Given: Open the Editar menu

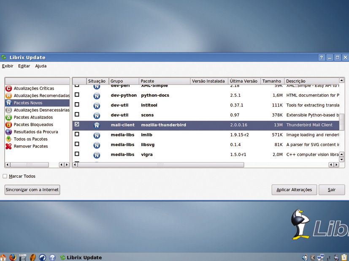Looking at the screenshot, I should click(x=24, y=66).
